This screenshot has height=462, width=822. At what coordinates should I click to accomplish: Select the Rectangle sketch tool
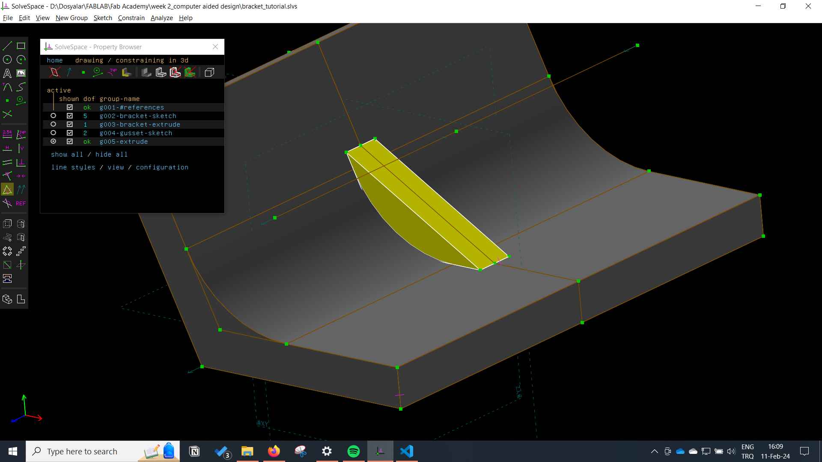[21, 46]
